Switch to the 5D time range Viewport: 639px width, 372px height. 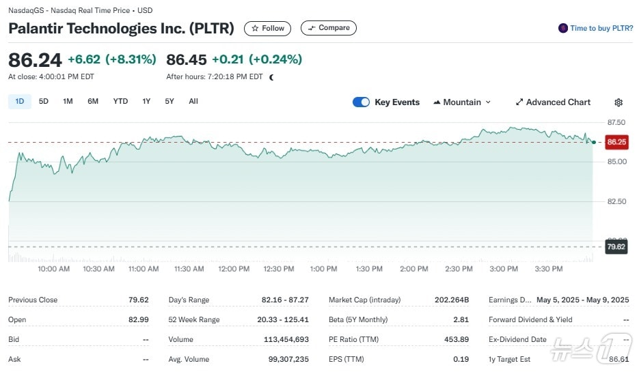(x=44, y=102)
